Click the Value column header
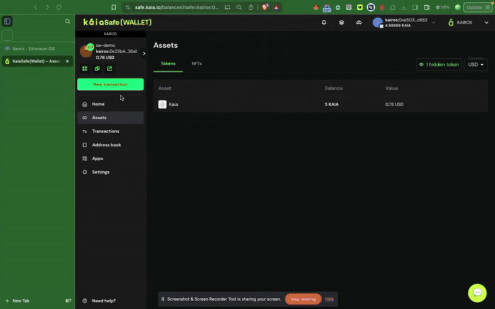This screenshot has height=309, width=495. 392,88
